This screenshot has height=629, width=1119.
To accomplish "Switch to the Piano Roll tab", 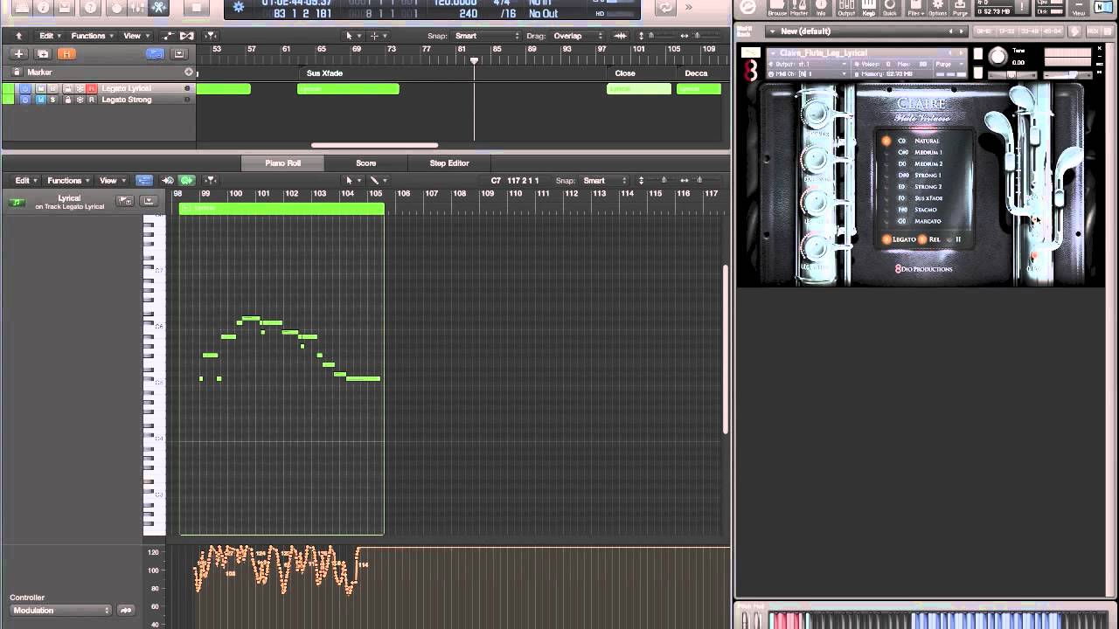I will [282, 163].
